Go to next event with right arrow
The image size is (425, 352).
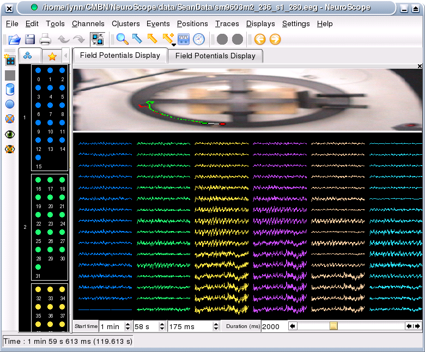coord(275,39)
